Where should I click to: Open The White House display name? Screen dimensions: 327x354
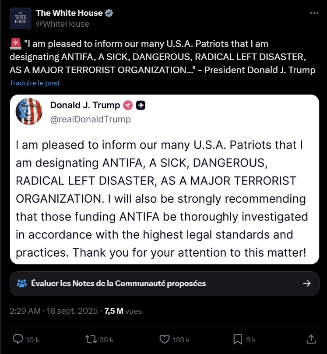pyautogui.click(x=69, y=13)
